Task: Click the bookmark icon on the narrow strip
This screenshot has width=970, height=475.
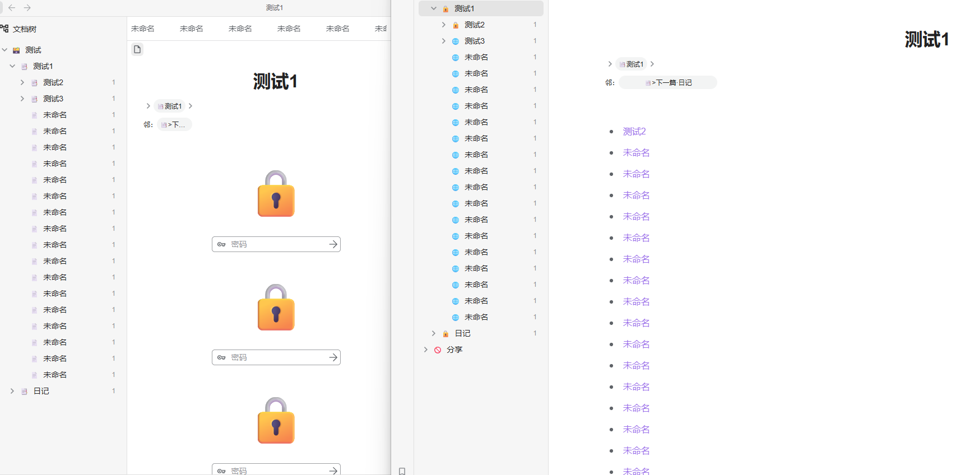Action: pos(402,471)
